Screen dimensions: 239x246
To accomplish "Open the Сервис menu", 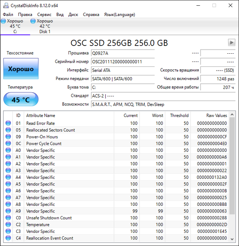I will click(x=44, y=15).
